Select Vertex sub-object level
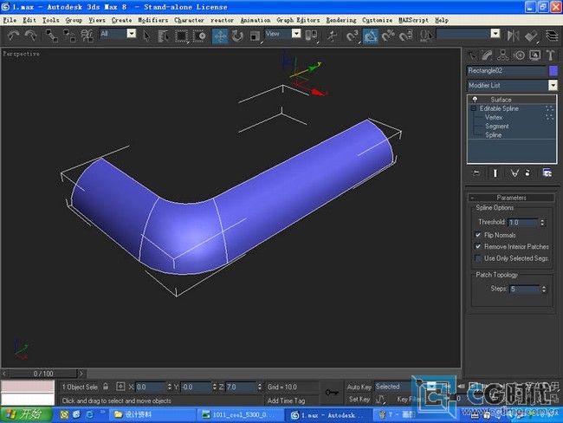 click(x=494, y=117)
